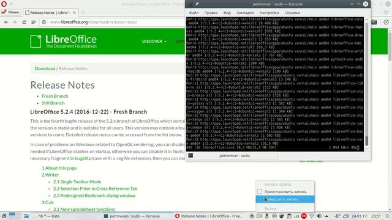Jump to '3.1 New spreadsheet functions'
Viewport: 392px width, 220px height.
point(84,209)
